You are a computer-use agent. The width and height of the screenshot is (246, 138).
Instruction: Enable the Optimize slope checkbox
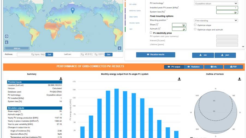pyautogui.click(x=195, y=25)
